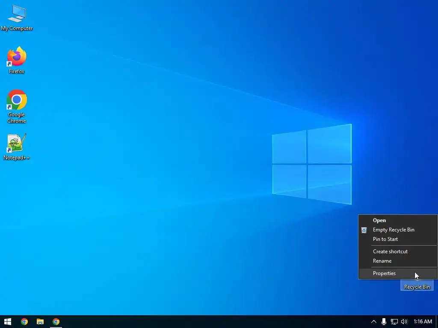
Task: Select the Notepad++ desktop shortcut
Action: (17, 147)
